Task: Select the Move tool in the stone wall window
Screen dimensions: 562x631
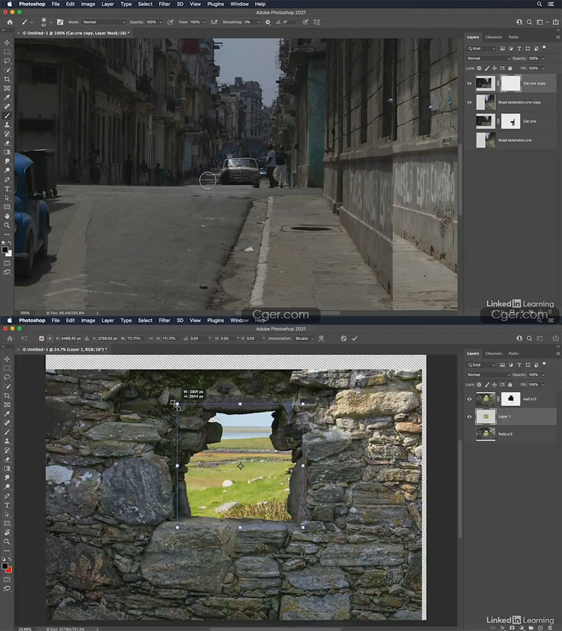Action: pos(7,359)
